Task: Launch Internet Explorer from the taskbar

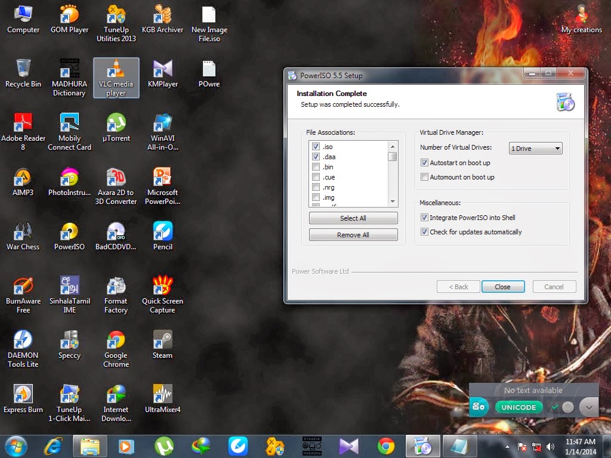Action: 53,446
